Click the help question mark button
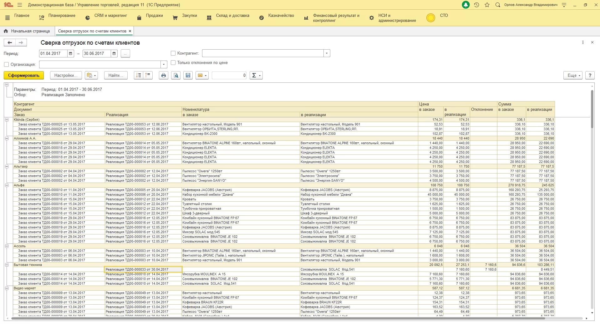600x324 pixels. 590,75
